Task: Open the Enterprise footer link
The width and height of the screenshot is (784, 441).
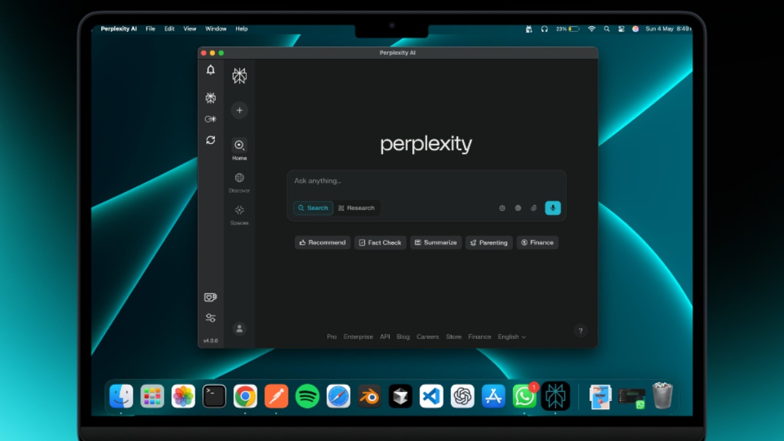Action: tap(358, 336)
